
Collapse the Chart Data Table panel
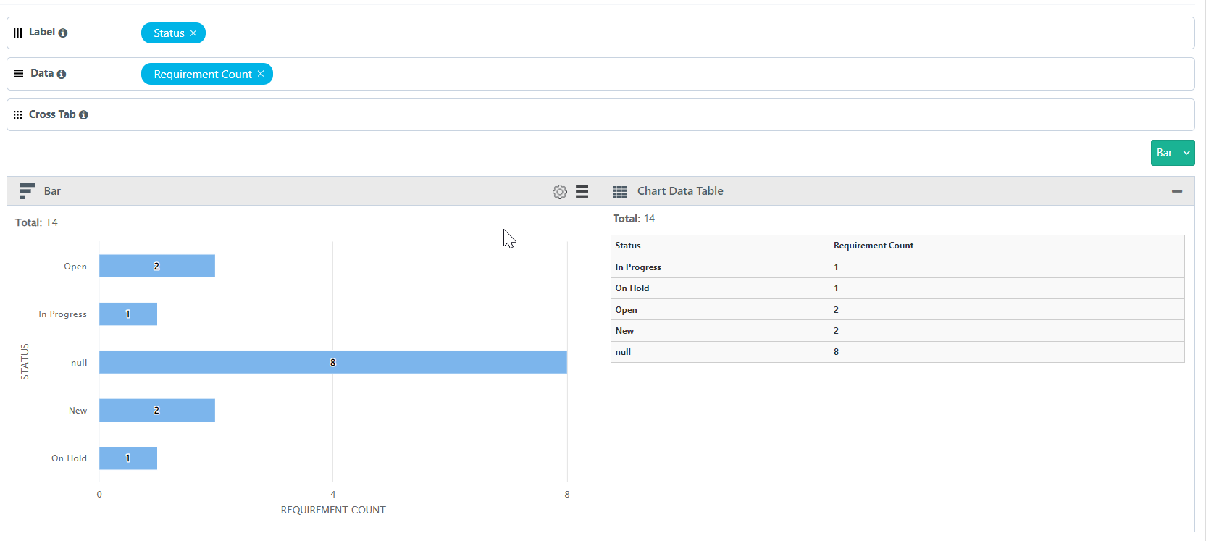1176,191
